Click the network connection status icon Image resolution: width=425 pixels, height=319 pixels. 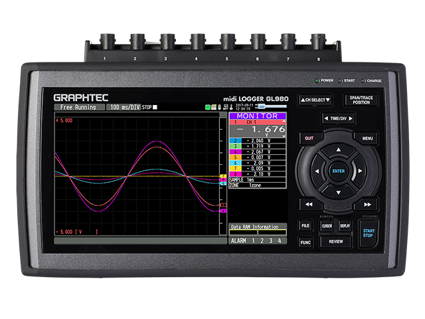pyautogui.click(x=225, y=107)
